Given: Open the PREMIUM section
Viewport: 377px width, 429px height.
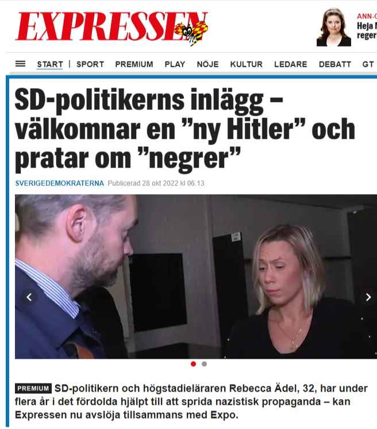Looking at the screenshot, I should (134, 64).
